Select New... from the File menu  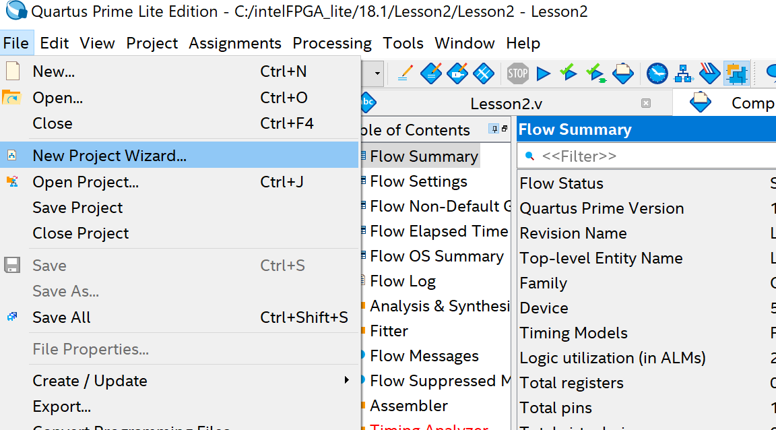point(179,71)
